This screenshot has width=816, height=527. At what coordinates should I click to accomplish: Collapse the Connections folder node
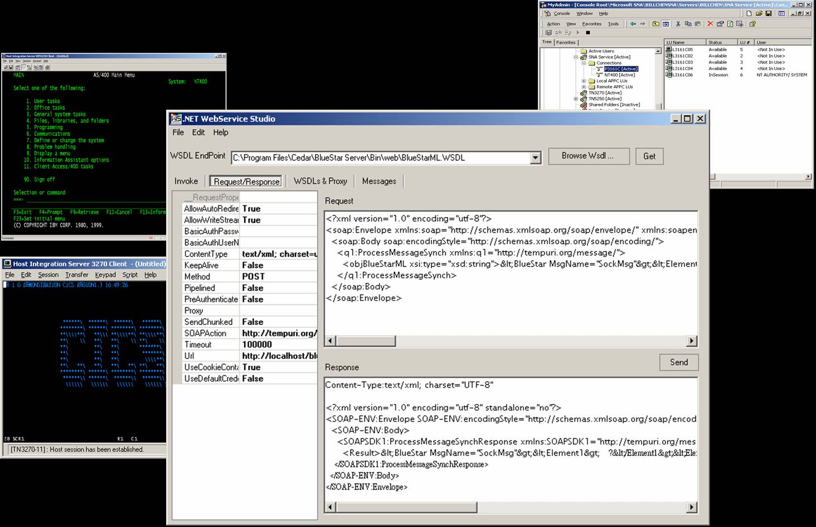[x=584, y=63]
